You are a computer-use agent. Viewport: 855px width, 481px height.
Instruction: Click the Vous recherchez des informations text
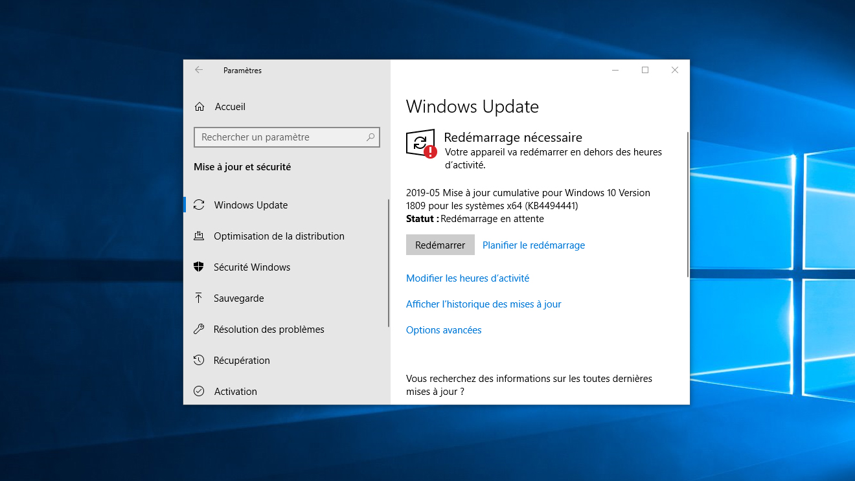pos(529,385)
